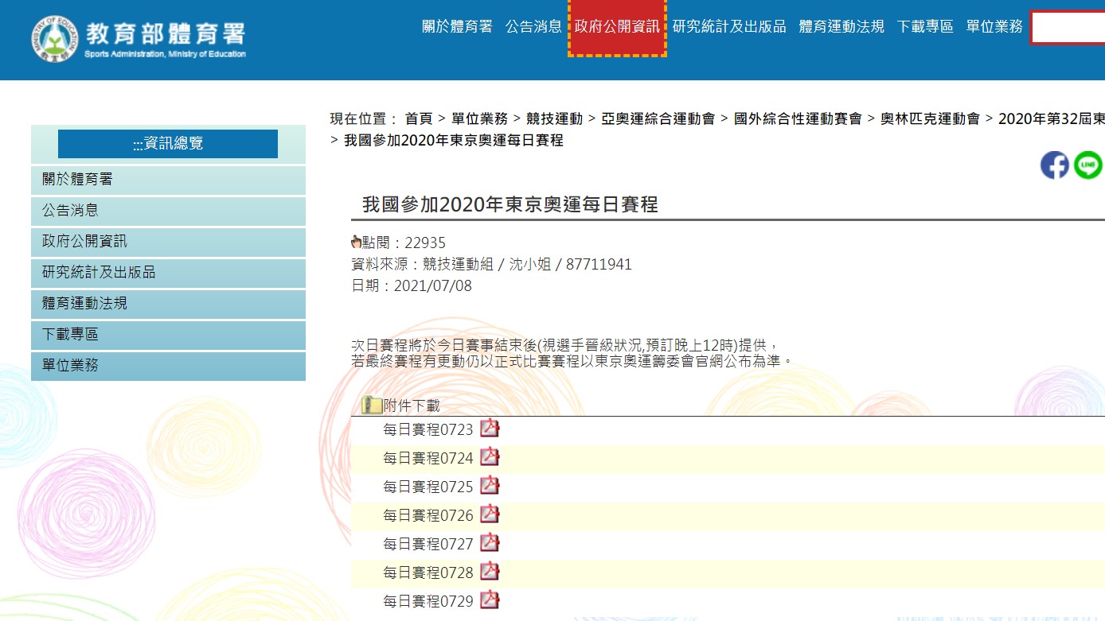Download the 每日賽程0726 attachment link
This screenshot has height=621, width=1105.
click(x=428, y=516)
